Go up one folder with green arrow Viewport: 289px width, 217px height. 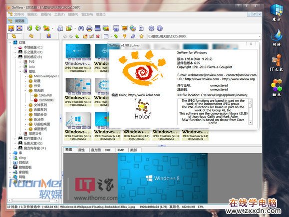click(x=77, y=36)
